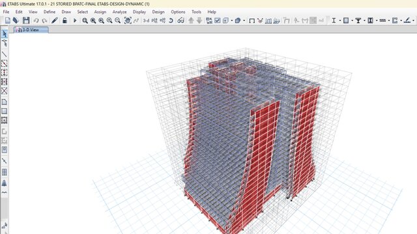Show Undeformed Shape frame icon

pyautogui.click(x=252, y=20)
